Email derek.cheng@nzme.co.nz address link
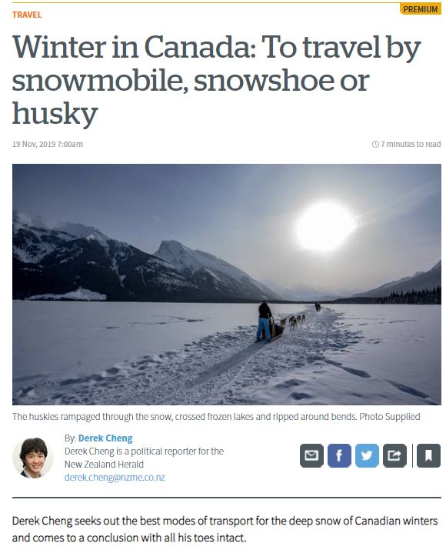 (115, 478)
